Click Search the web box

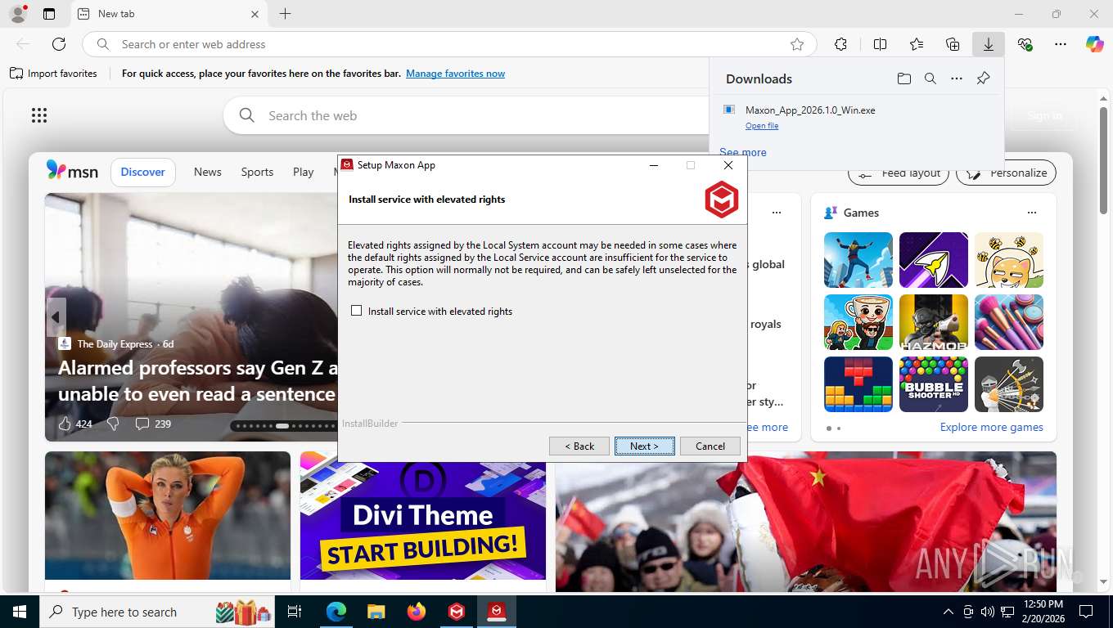point(466,115)
